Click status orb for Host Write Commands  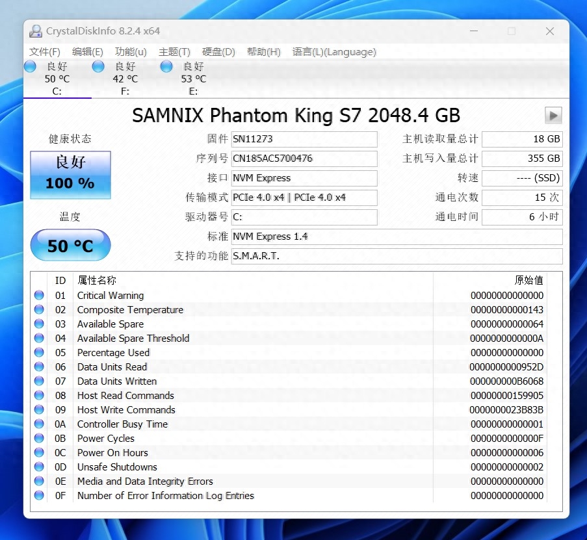(x=39, y=409)
